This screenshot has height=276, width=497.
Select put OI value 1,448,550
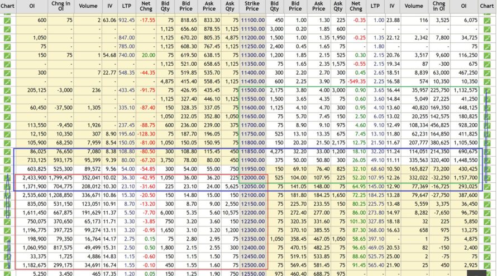click(466, 161)
